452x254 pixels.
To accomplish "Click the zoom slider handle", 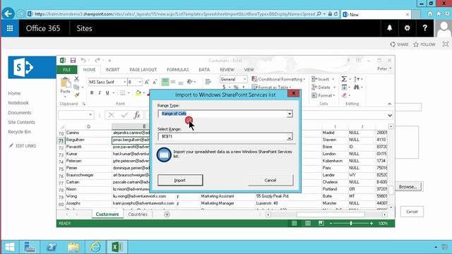I will 351,223.
